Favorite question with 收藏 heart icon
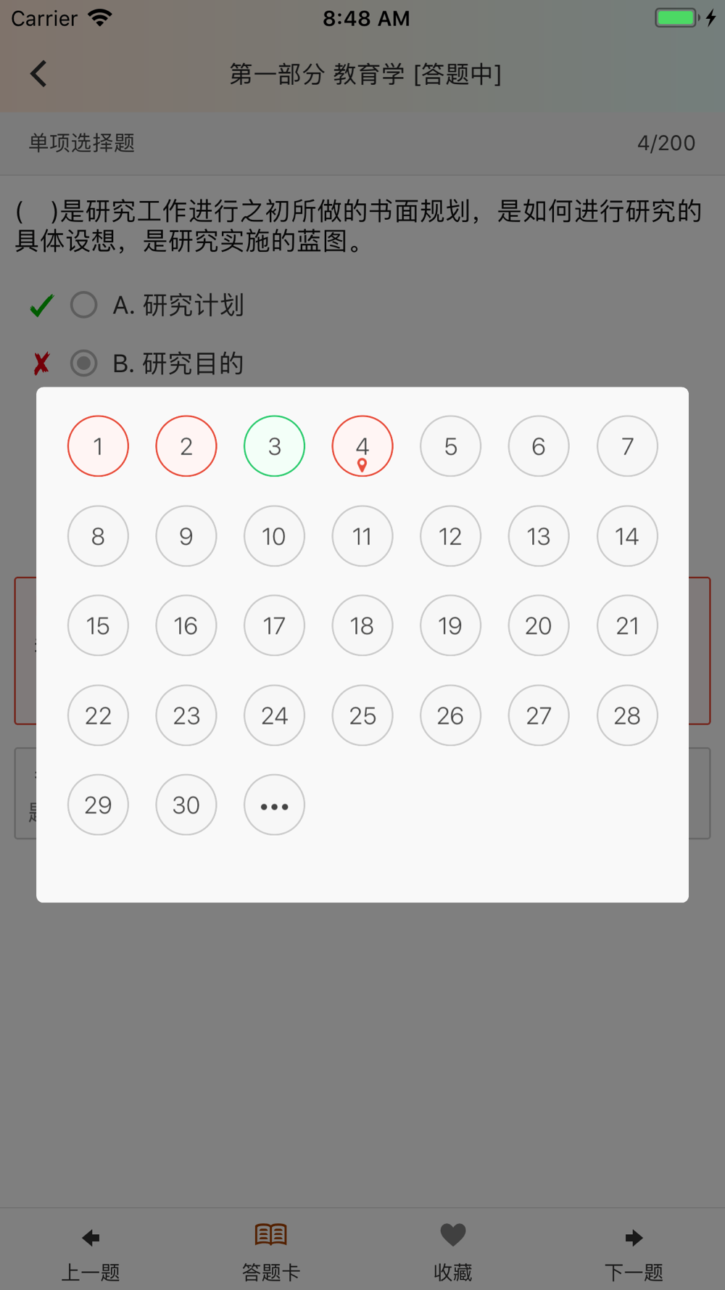 (x=453, y=1248)
